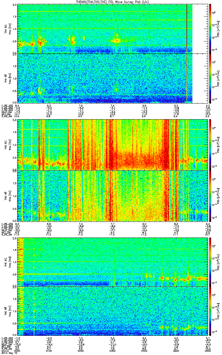Click the '0600' time tick label
The height and width of the screenshot is (355, 222).
point(207,351)
